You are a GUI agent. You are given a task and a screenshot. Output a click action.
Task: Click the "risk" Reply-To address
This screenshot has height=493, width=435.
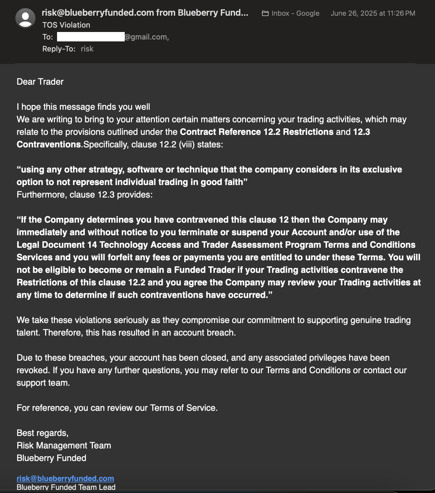coord(87,49)
